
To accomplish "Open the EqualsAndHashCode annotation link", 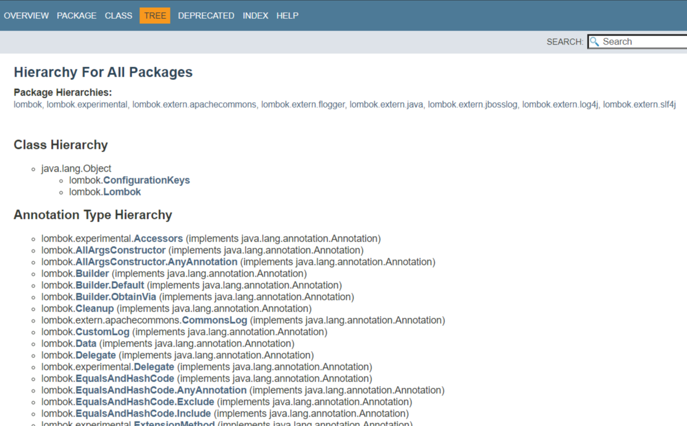I will point(125,378).
